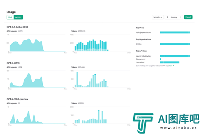Select the GPT-4-0613 model heading
Screen dimensions: 204x135
[x=13, y=63]
